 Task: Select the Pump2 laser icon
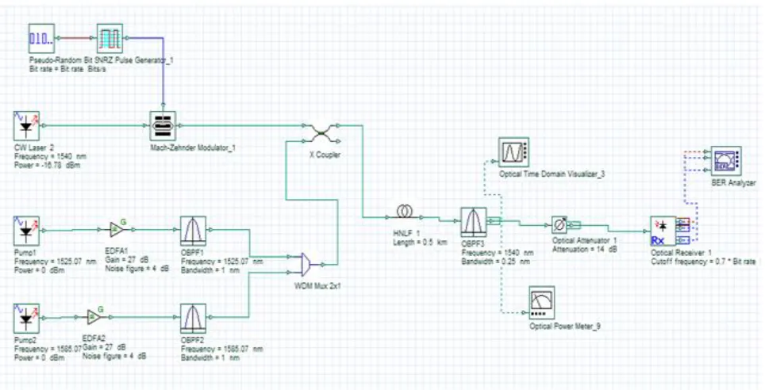[26, 319]
